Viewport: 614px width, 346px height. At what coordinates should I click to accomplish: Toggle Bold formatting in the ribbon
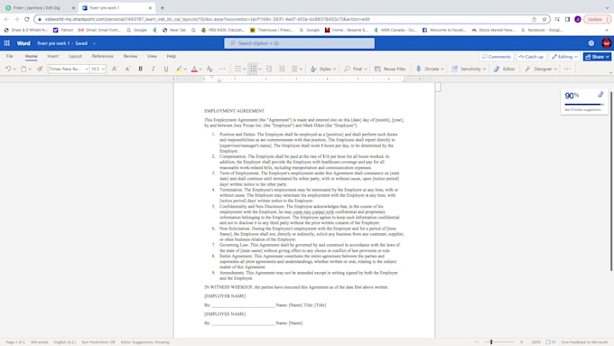point(140,69)
